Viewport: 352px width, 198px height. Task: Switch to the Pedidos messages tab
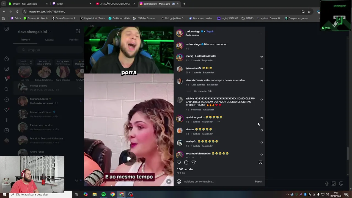tap(74, 40)
